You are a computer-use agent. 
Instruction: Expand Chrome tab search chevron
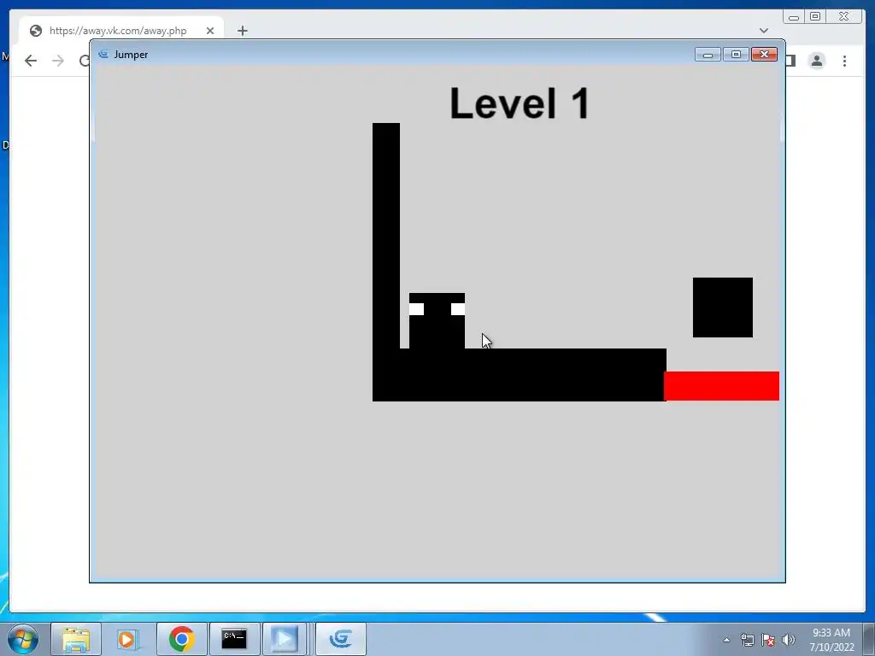(764, 31)
